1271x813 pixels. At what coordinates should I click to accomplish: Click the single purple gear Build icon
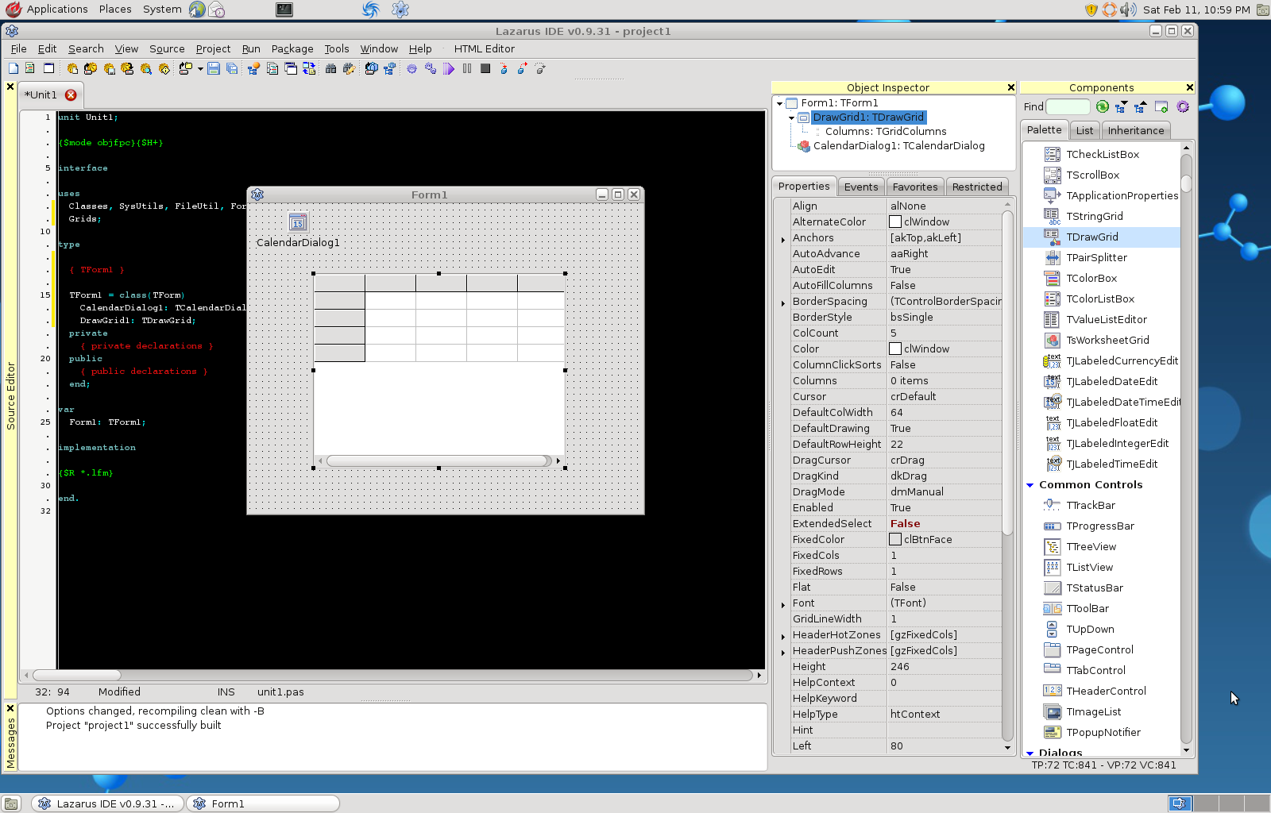[x=411, y=69]
